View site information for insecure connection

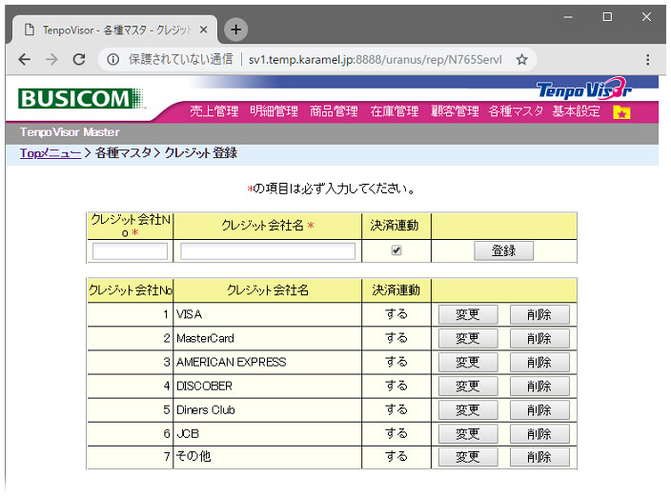point(113,59)
